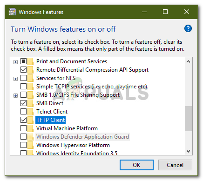Viewport: 203px width, 181px height.
Task: Click Windows Defender Application Guard checkbox
Action: click(23, 137)
